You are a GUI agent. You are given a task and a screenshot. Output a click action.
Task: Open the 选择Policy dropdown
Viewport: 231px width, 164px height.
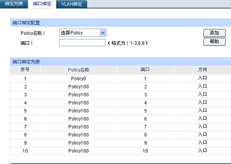tap(83, 33)
